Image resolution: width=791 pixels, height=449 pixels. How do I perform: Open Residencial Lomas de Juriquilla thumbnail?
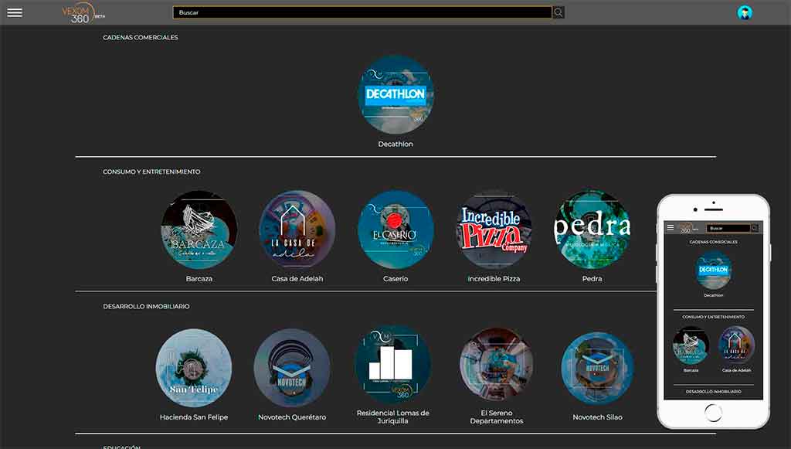point(392,364)
